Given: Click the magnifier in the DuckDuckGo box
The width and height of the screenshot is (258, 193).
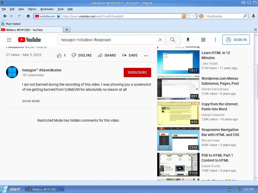Looking at the screenshot, I should 245,16.
